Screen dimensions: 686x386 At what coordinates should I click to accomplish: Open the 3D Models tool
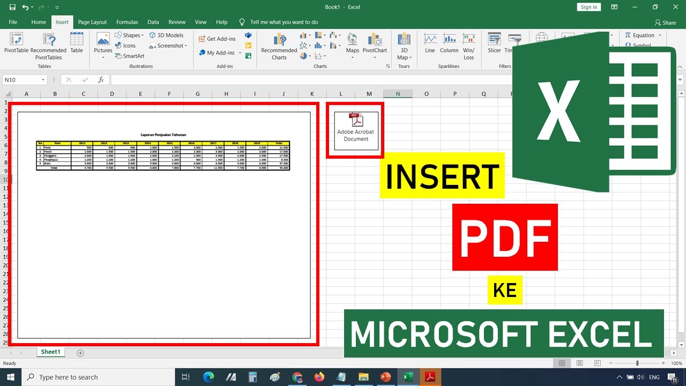(x=166, y=35)
